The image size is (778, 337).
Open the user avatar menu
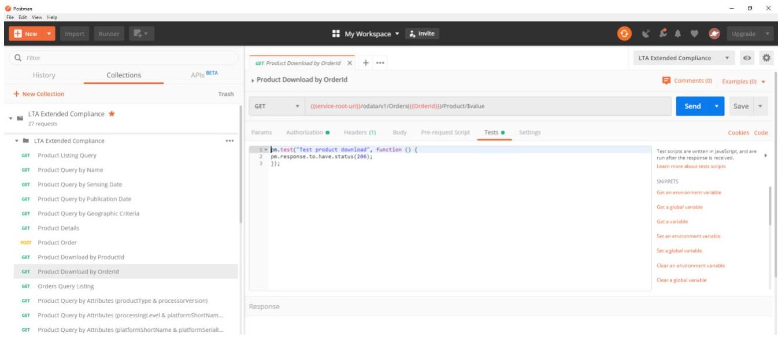714,34
